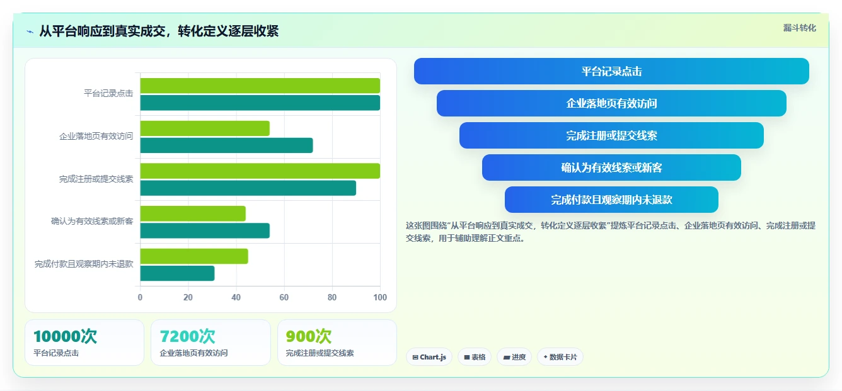This screenshot has width=842, height=391.
Task: Click the x-axis tick 40
Action: coord(236,297)
